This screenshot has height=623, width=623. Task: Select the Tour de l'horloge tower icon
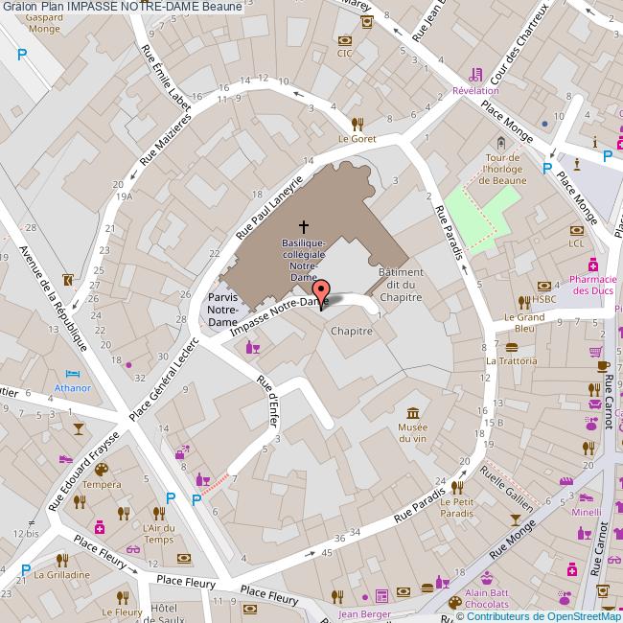501,142
